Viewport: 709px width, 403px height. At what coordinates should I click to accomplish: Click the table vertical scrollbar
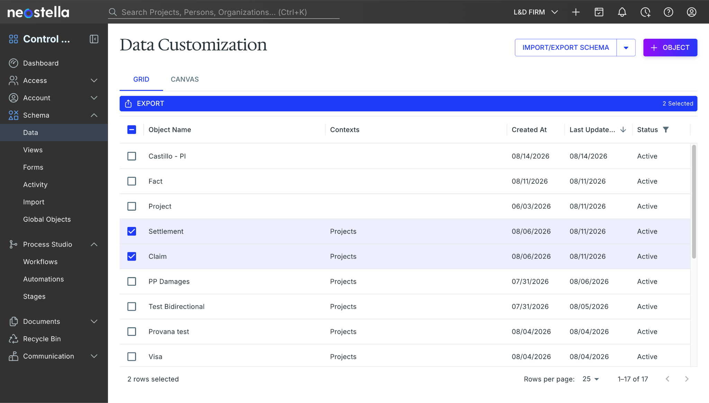tap(694, 202)
